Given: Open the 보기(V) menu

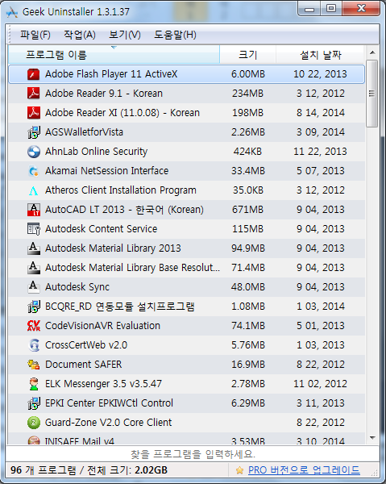Looking at the screenshot, I should click(125, 35).
